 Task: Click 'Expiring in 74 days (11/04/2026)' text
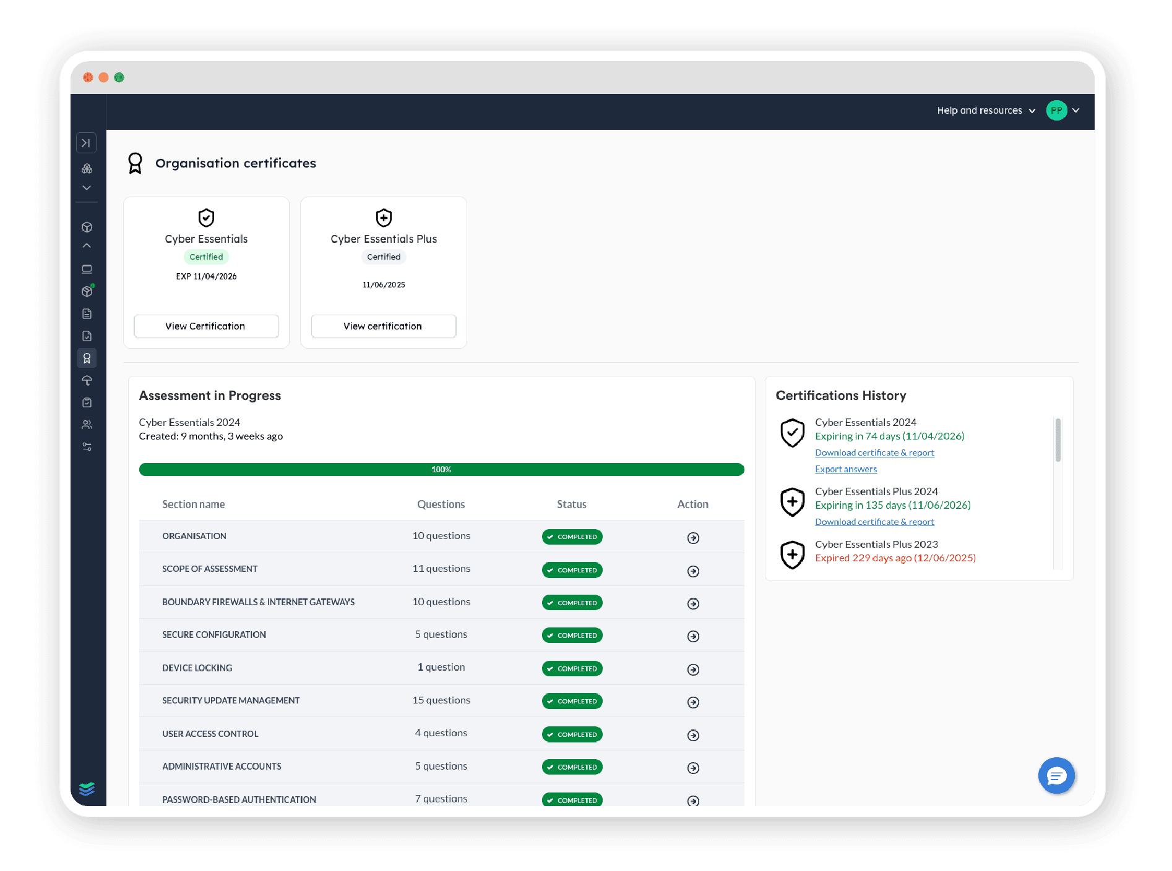coord(890,436)
